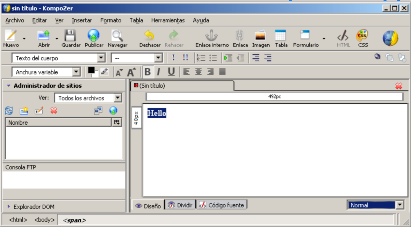411x227 pixels.
Task: Pick the black text color swatch
Action: coord(91,70)
